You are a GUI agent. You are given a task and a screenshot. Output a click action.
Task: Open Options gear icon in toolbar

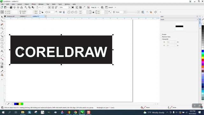[102, 7]
